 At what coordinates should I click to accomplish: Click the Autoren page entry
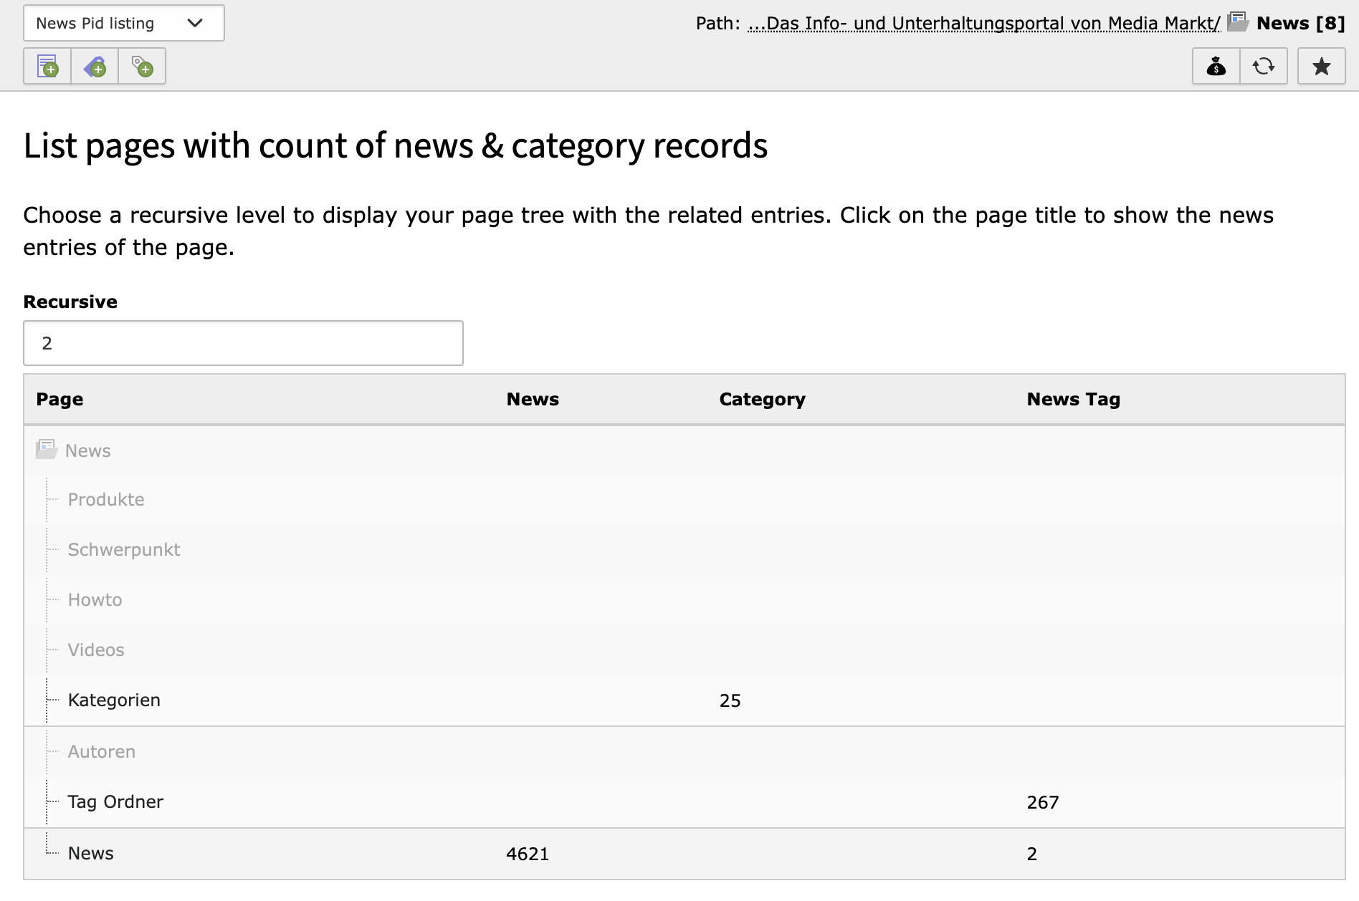(102, 751)
